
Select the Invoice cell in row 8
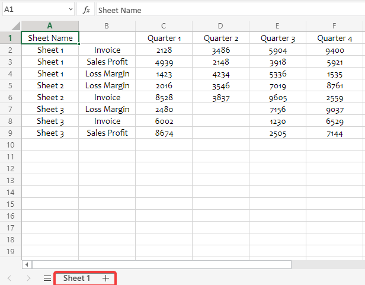(x=107, y=121)
